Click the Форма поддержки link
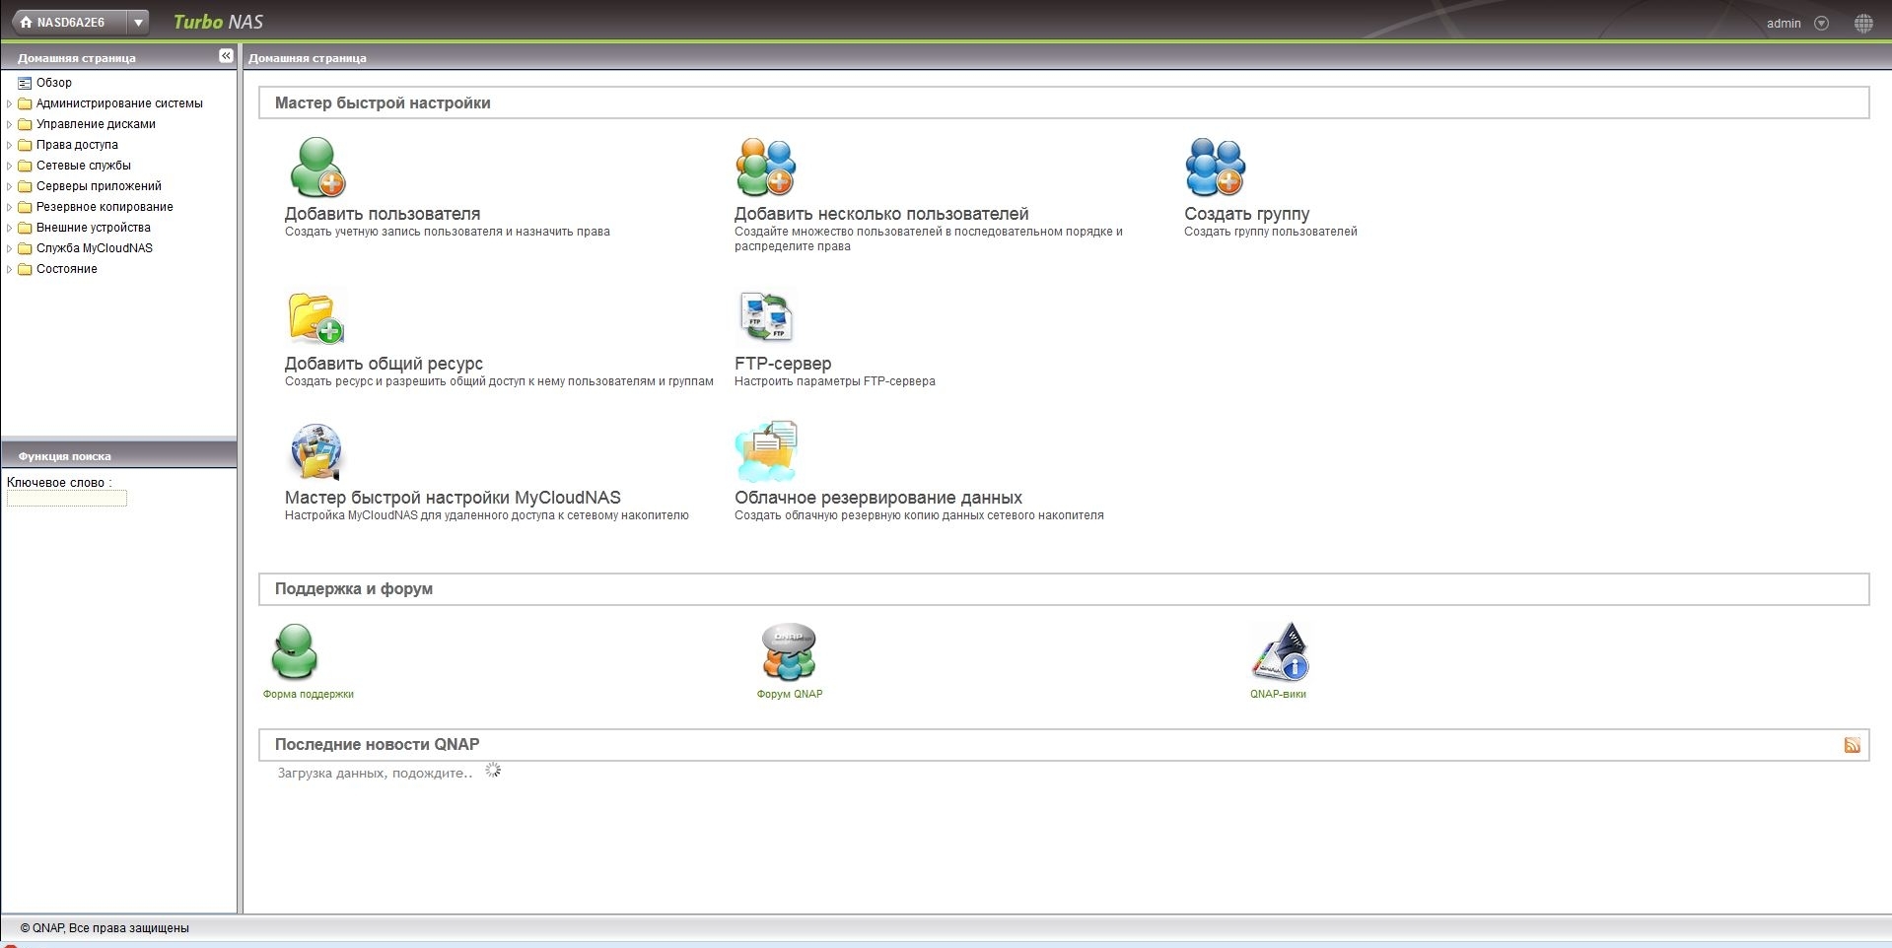Screen dimensions: 1892x948 point(308,694)
